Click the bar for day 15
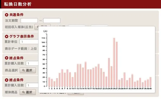Viewport: 161px width, 99px height. (85, 74)
